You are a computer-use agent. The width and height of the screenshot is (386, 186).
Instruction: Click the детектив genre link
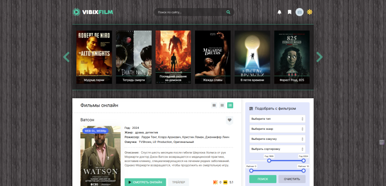(x=151, y=132)
